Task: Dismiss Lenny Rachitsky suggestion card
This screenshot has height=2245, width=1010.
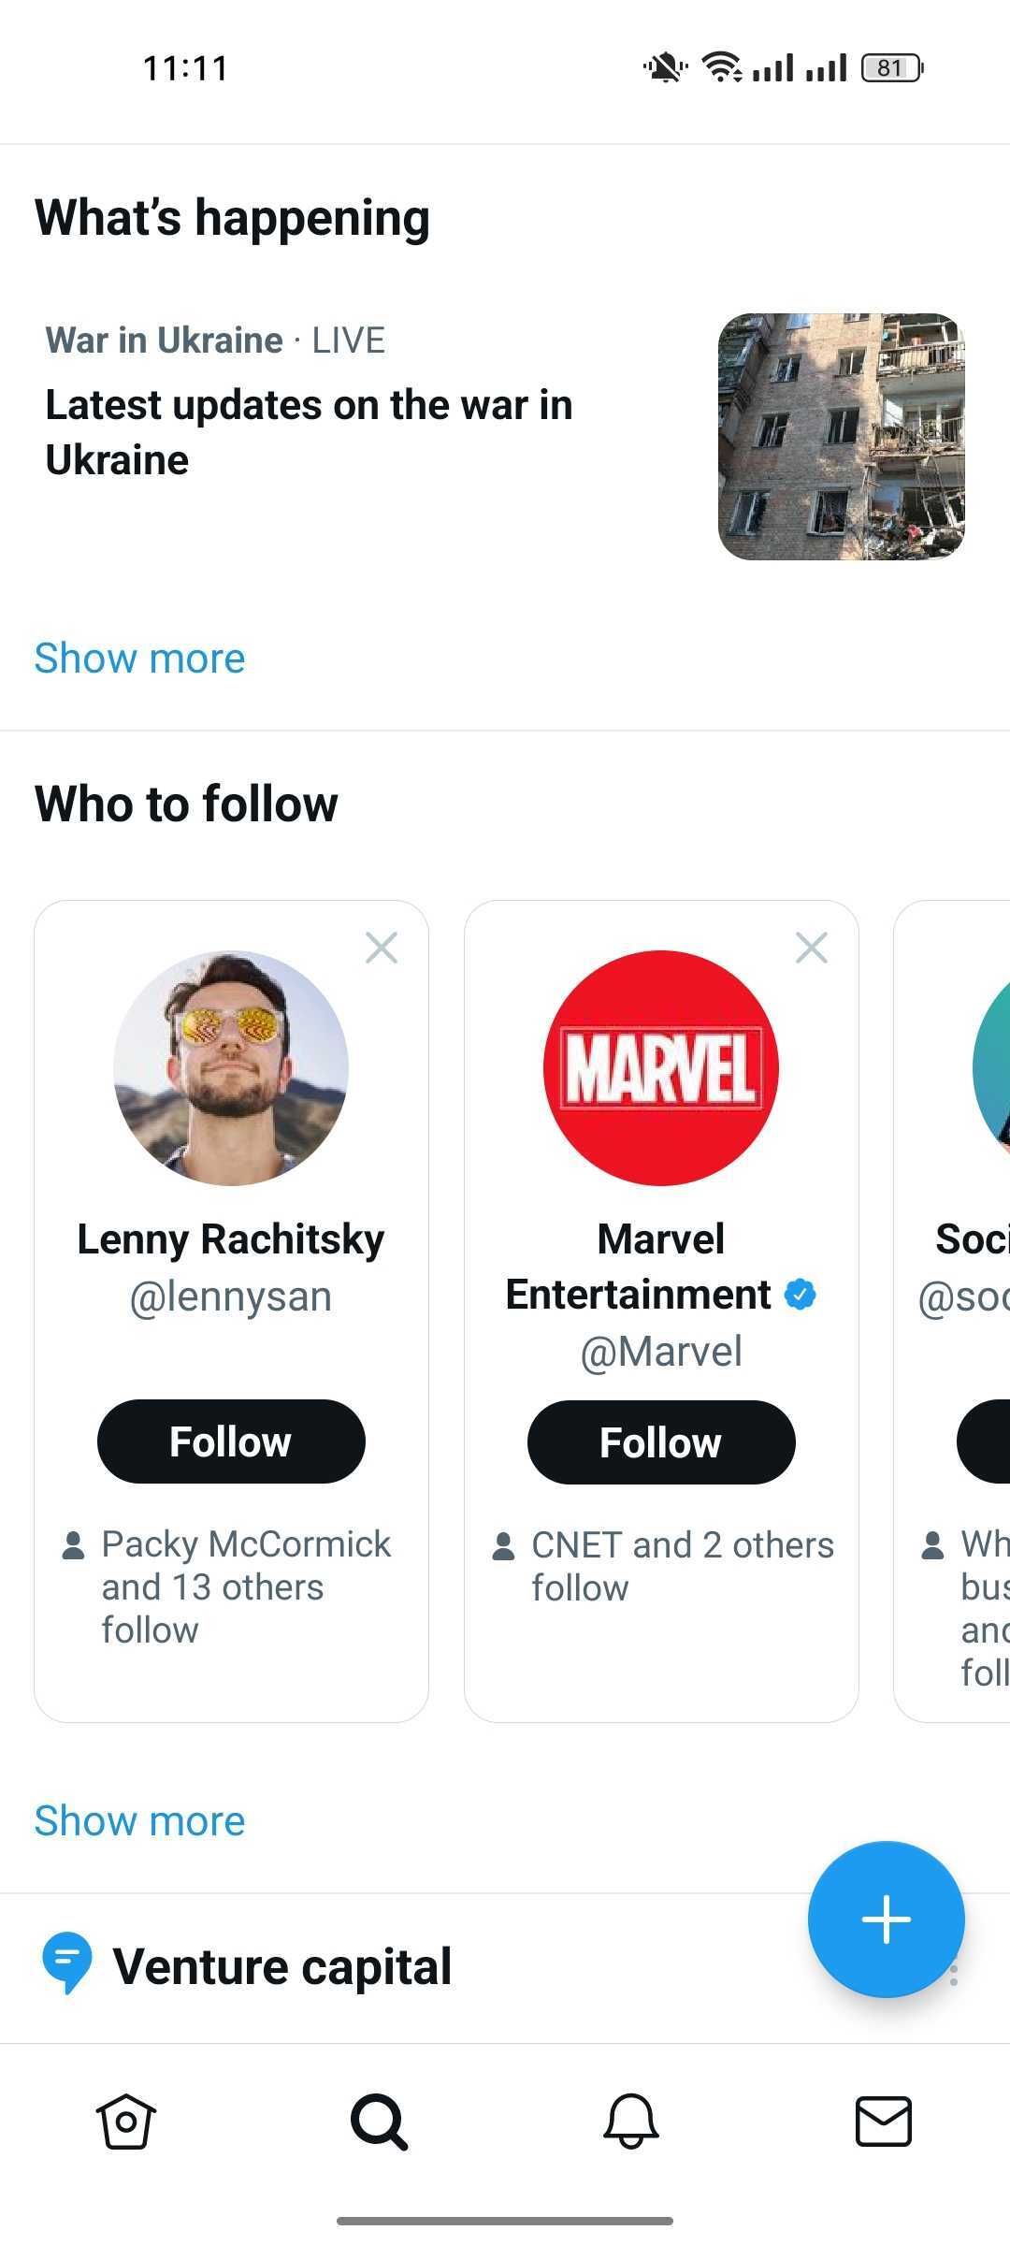Action: [382, 948]
